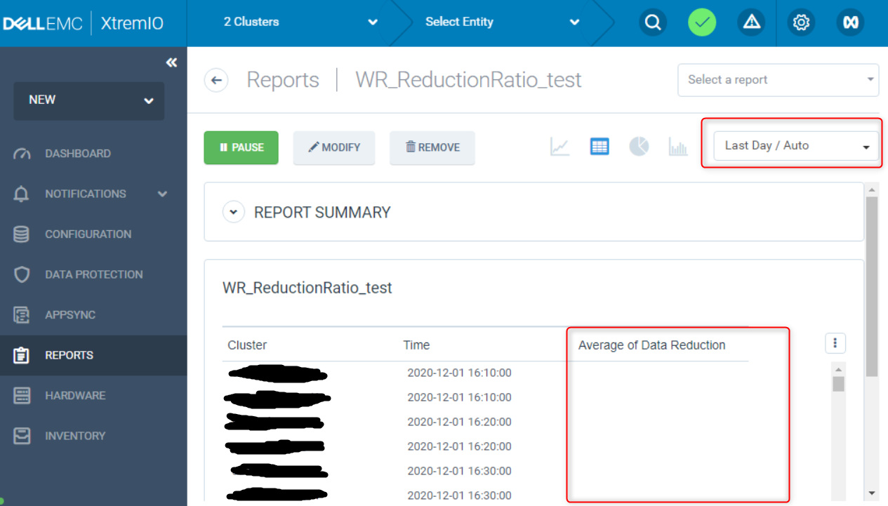Image resolution: width=888 pixels, height=506 pixels.
Task: Open the alerts panel
Action: tap(751, 22)
